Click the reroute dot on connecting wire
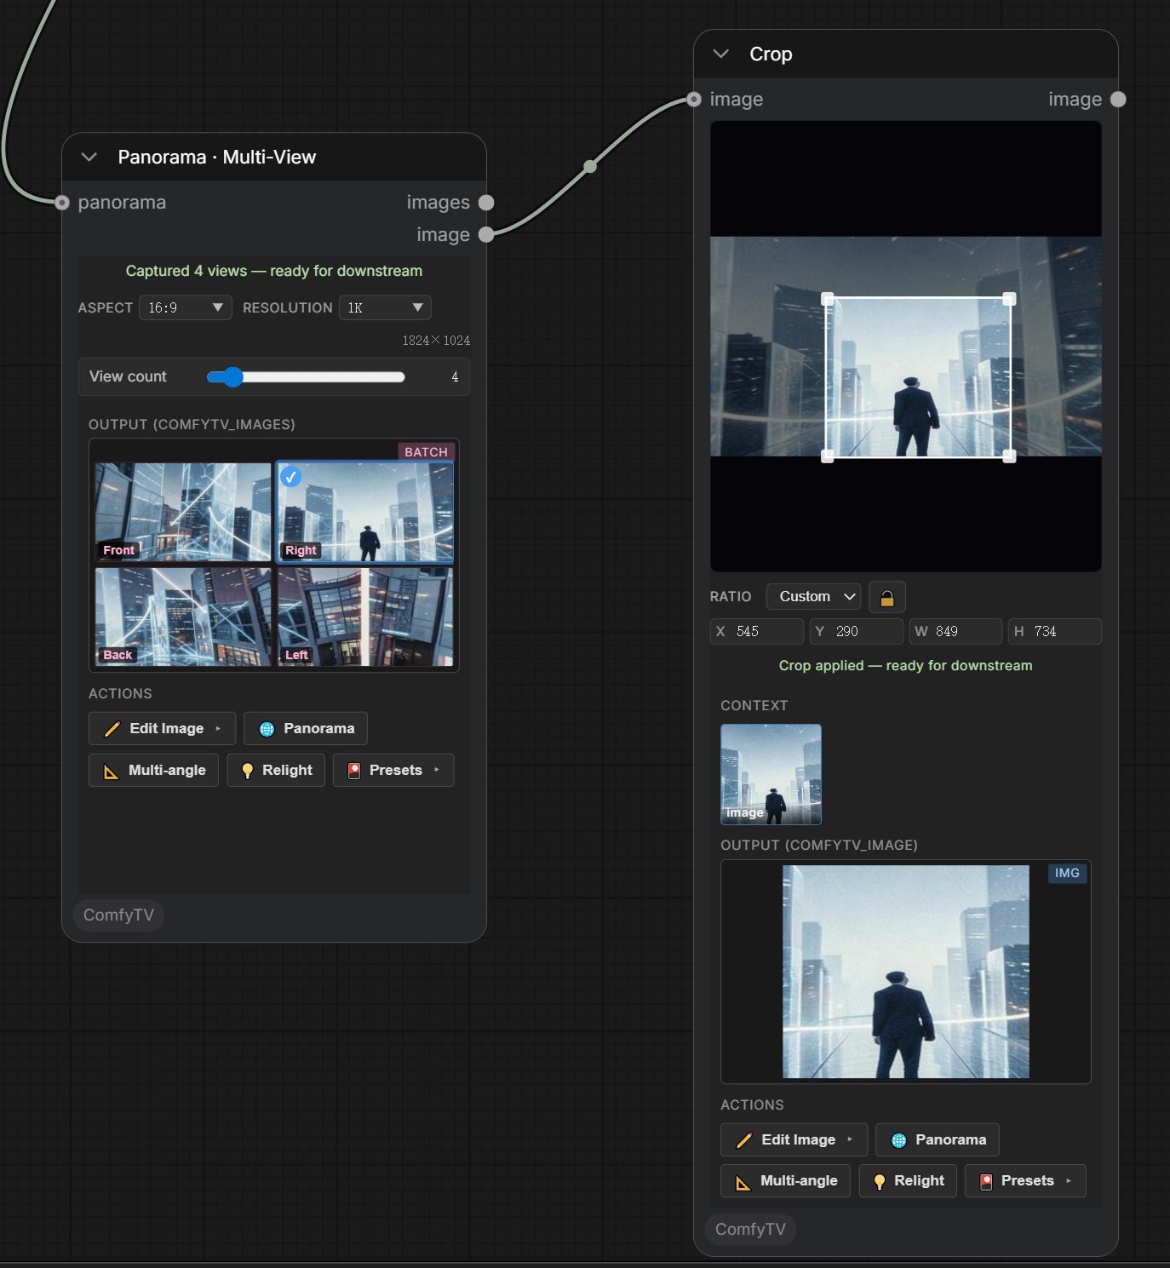 [590, 166]
